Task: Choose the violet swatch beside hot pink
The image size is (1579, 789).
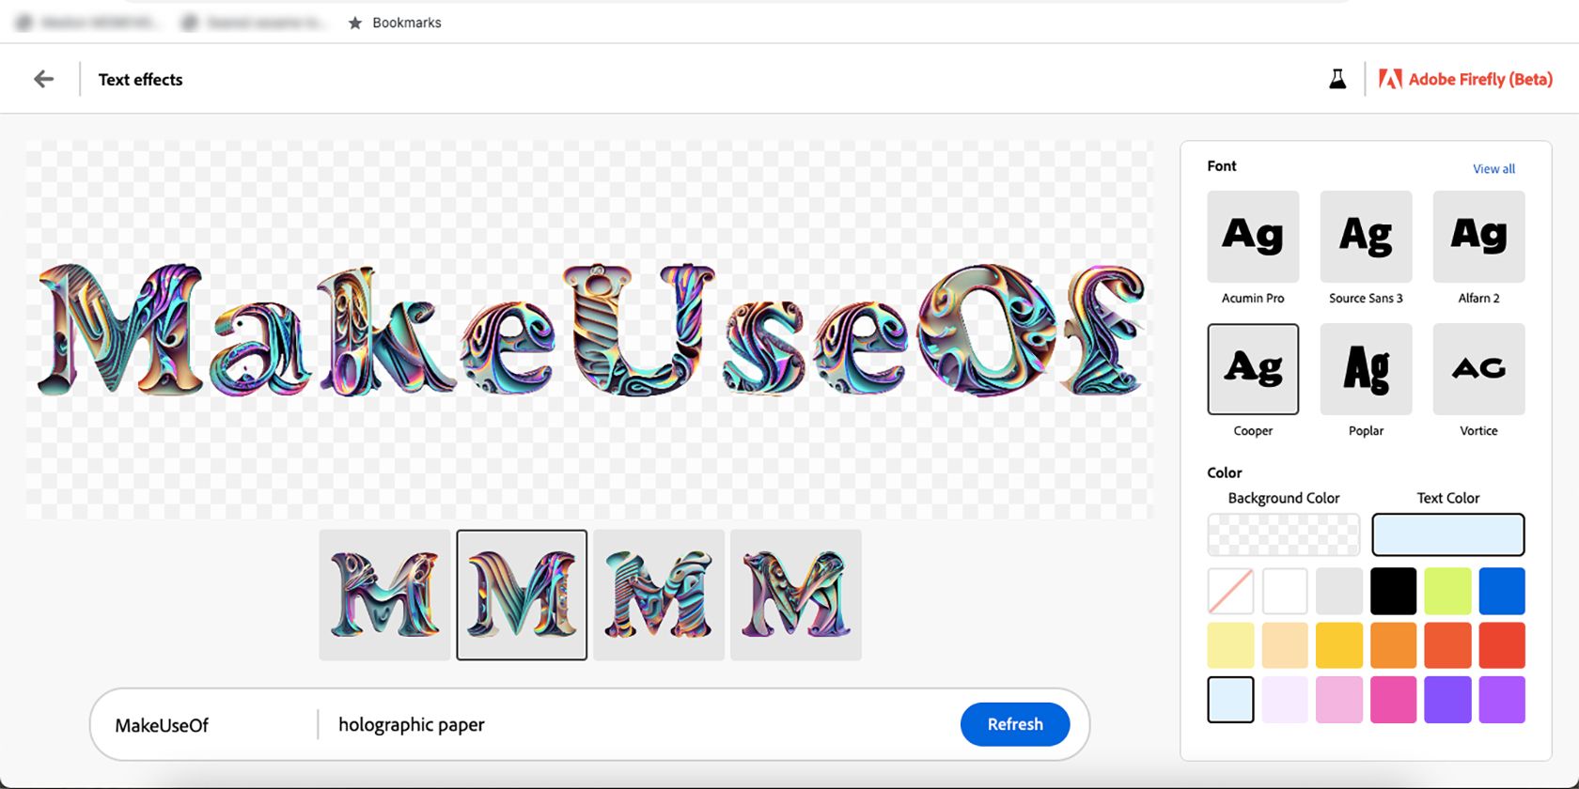Action: 1447,700
